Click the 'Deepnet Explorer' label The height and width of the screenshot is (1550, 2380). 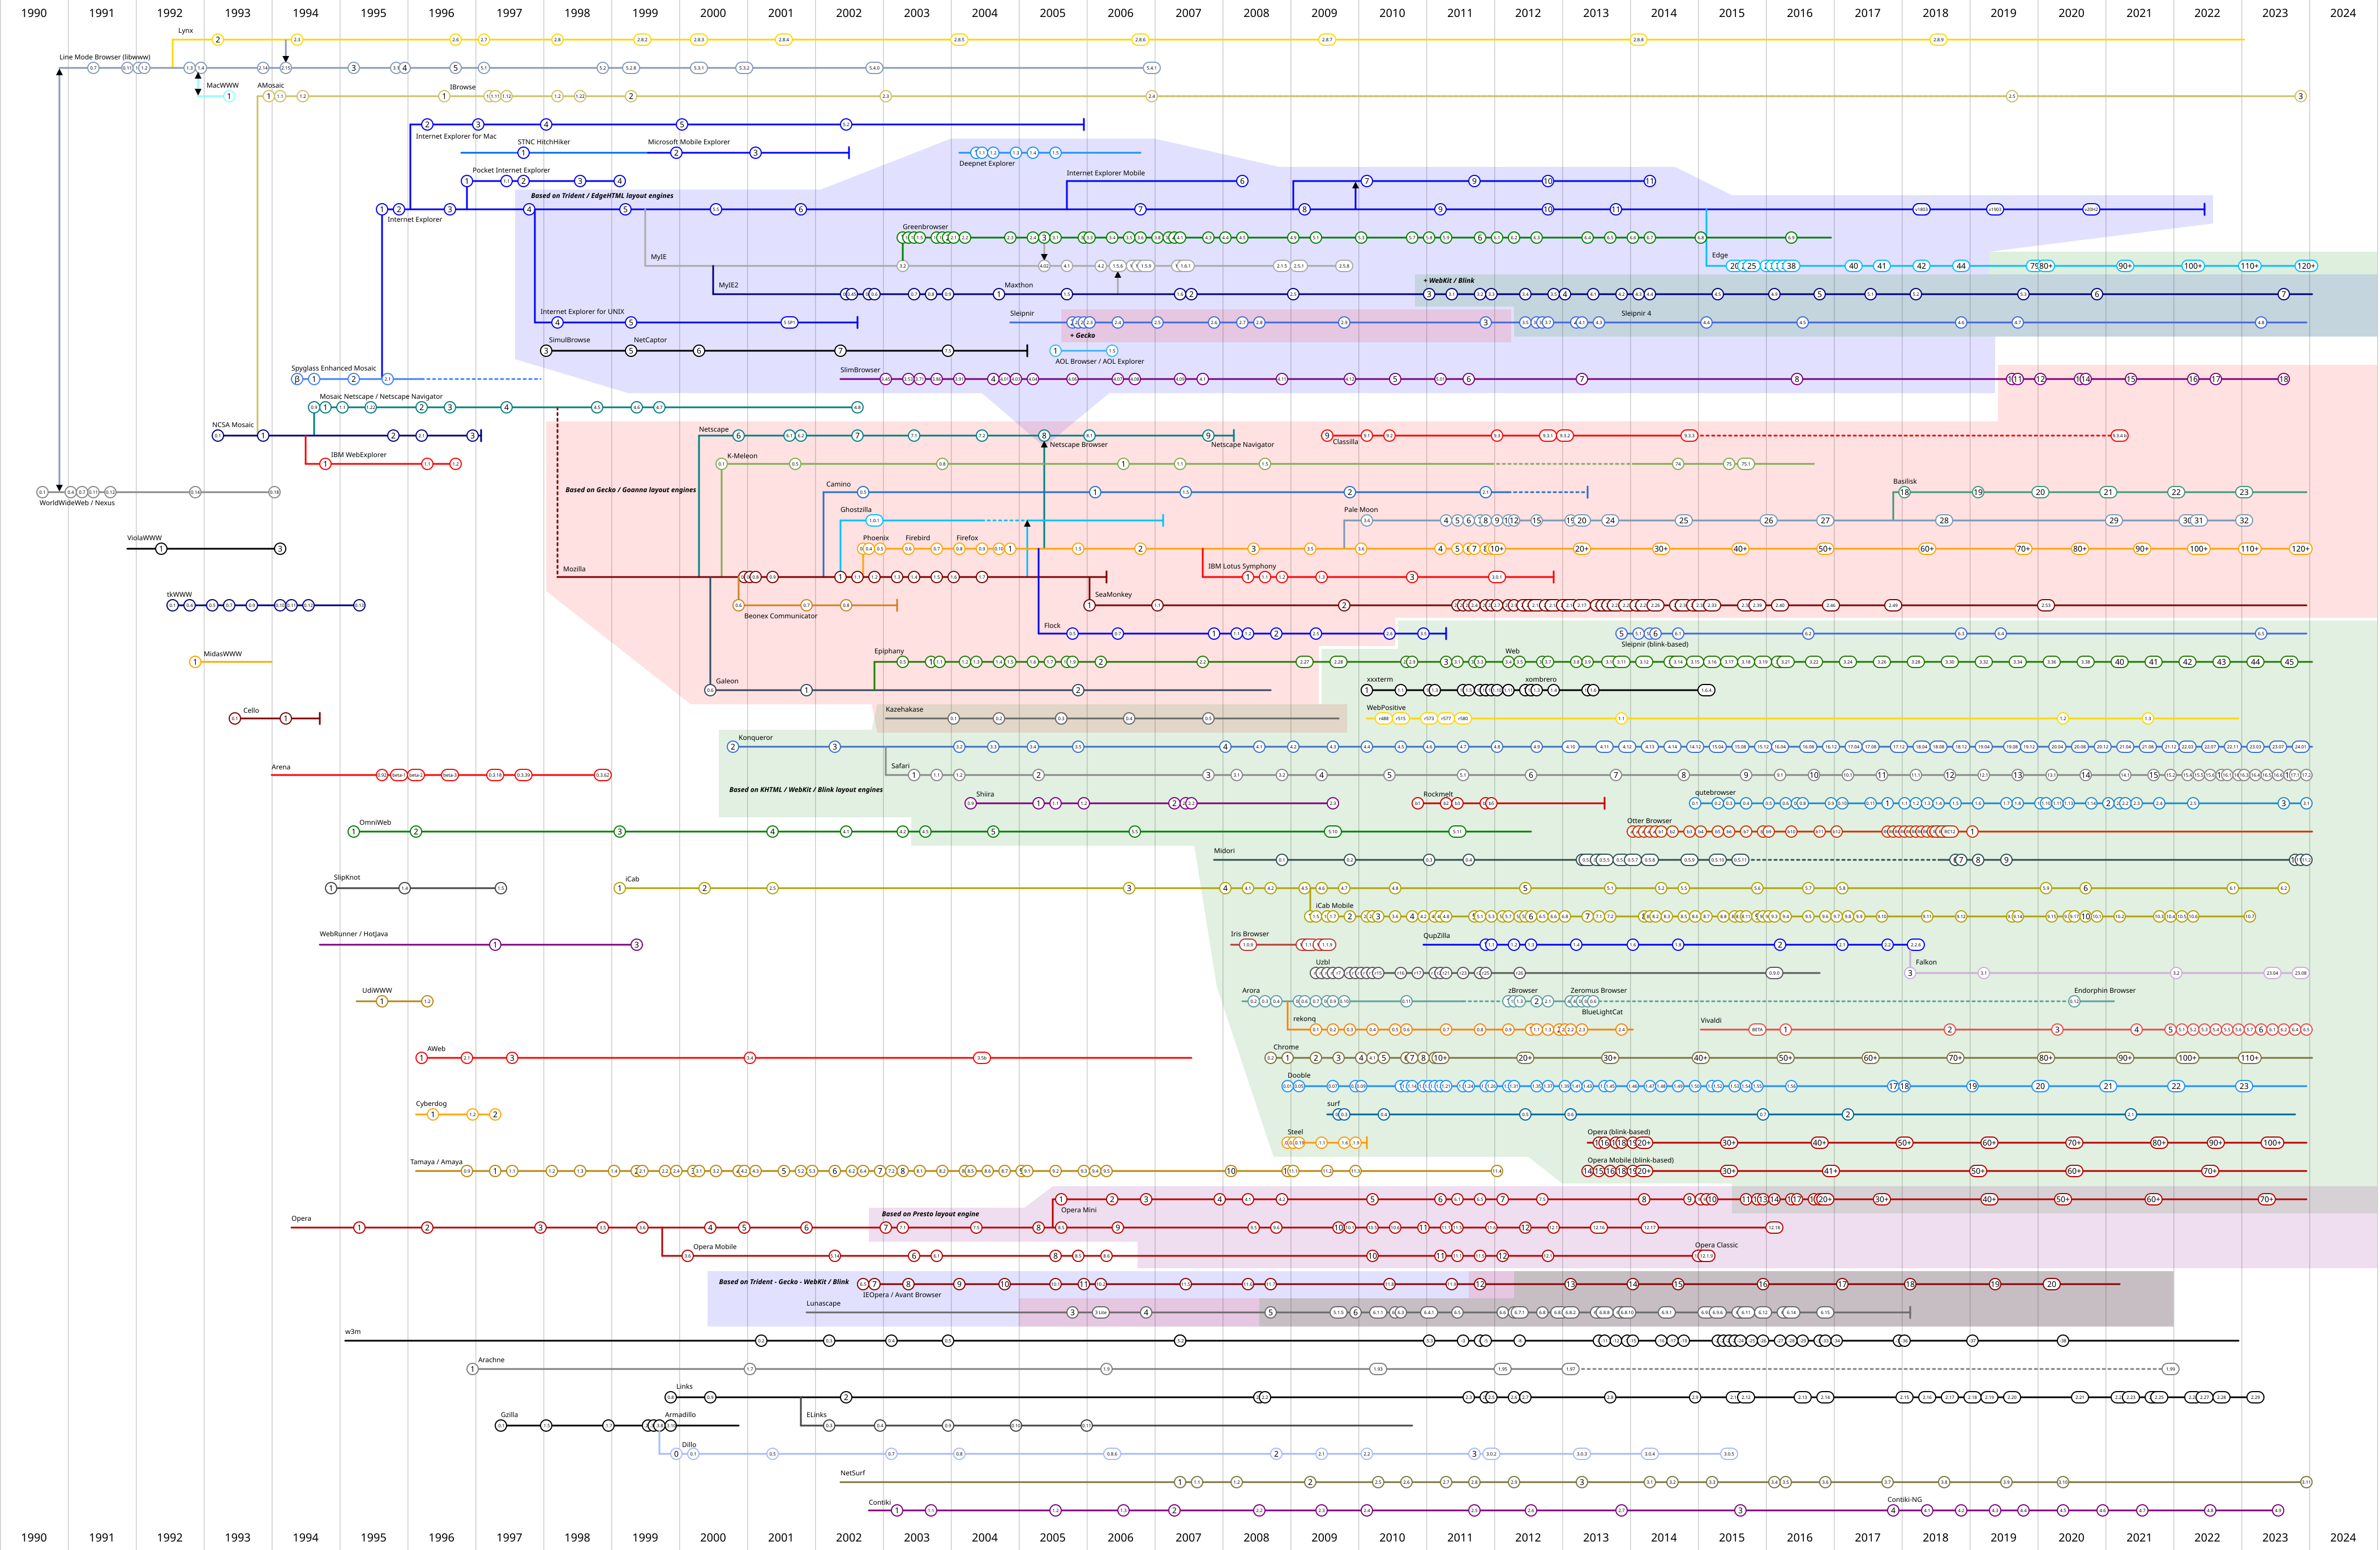986,163
